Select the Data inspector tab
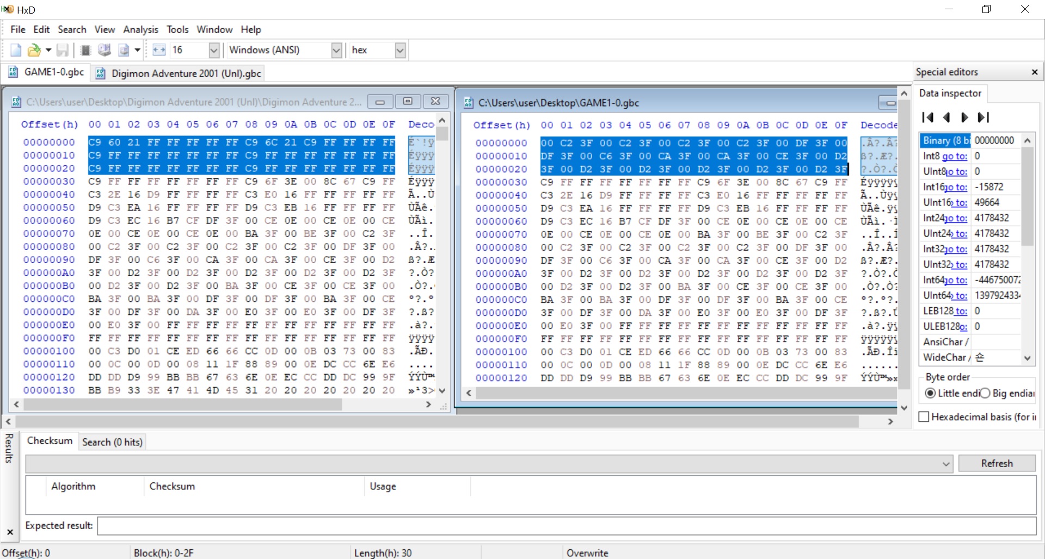The image size is (1045, 559). (950, 94)
